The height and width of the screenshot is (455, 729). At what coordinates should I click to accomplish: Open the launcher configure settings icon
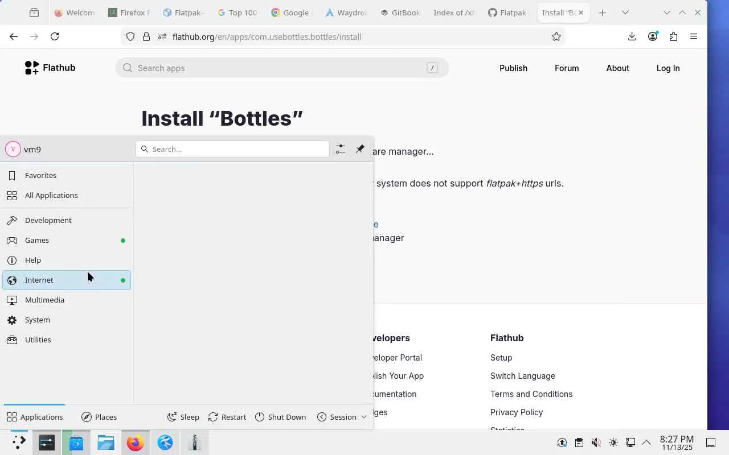click(x=341, y=149)
